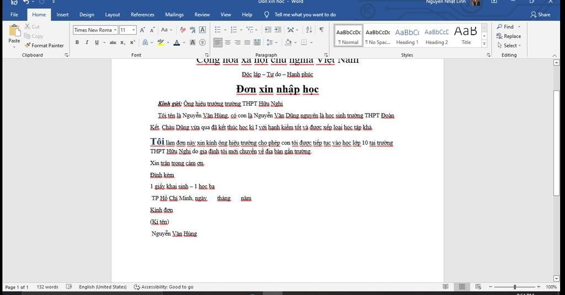
Task: Open the File menu
Action: pyautogui.click(x=14, y=14)
